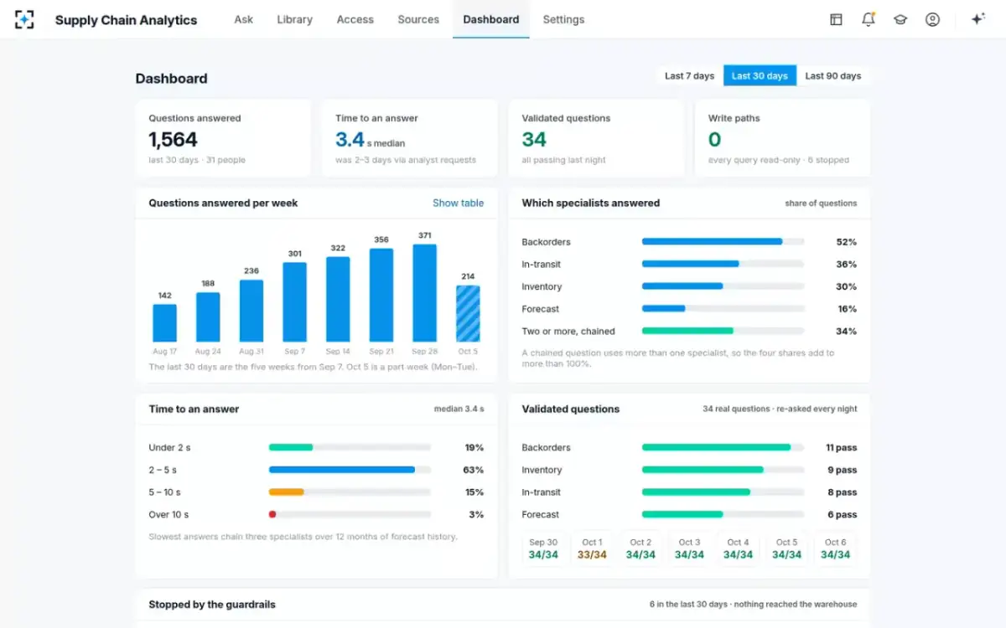
Task: Select the Last 7 days range
Action: [689, 76]
